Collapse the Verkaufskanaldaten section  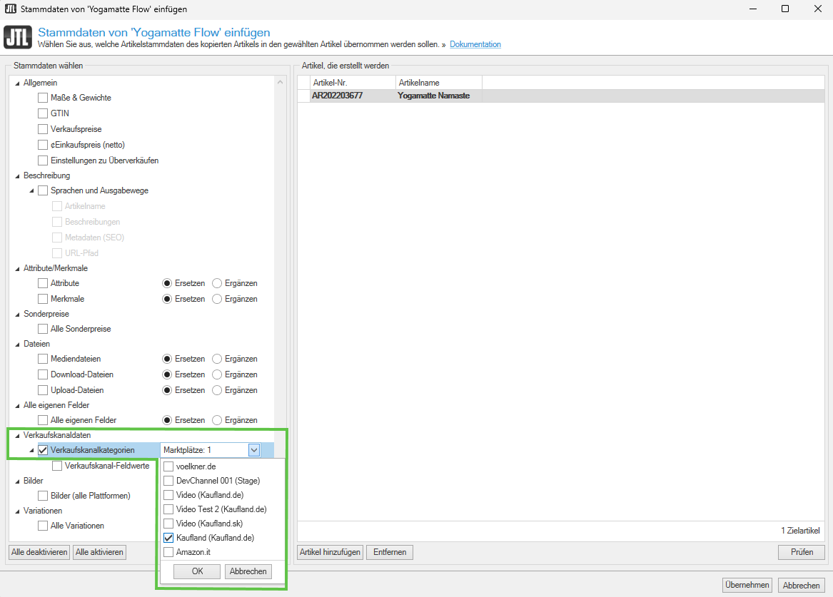[x=17, y=435]
